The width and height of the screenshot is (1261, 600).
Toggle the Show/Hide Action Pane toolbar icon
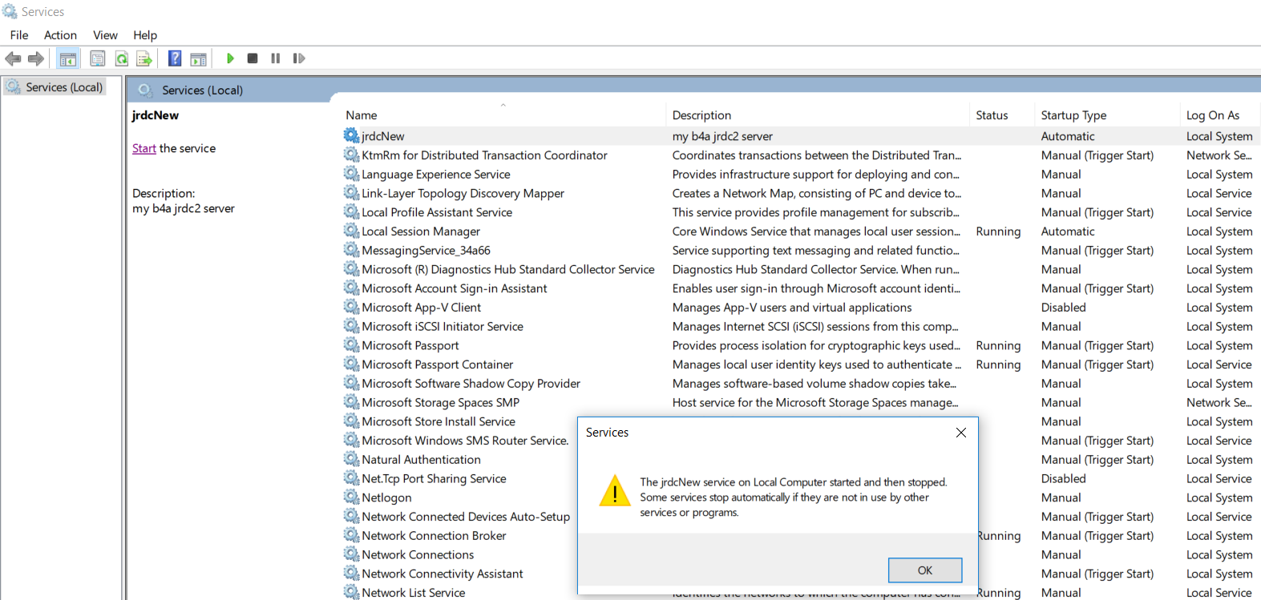[x=198, y=58]
